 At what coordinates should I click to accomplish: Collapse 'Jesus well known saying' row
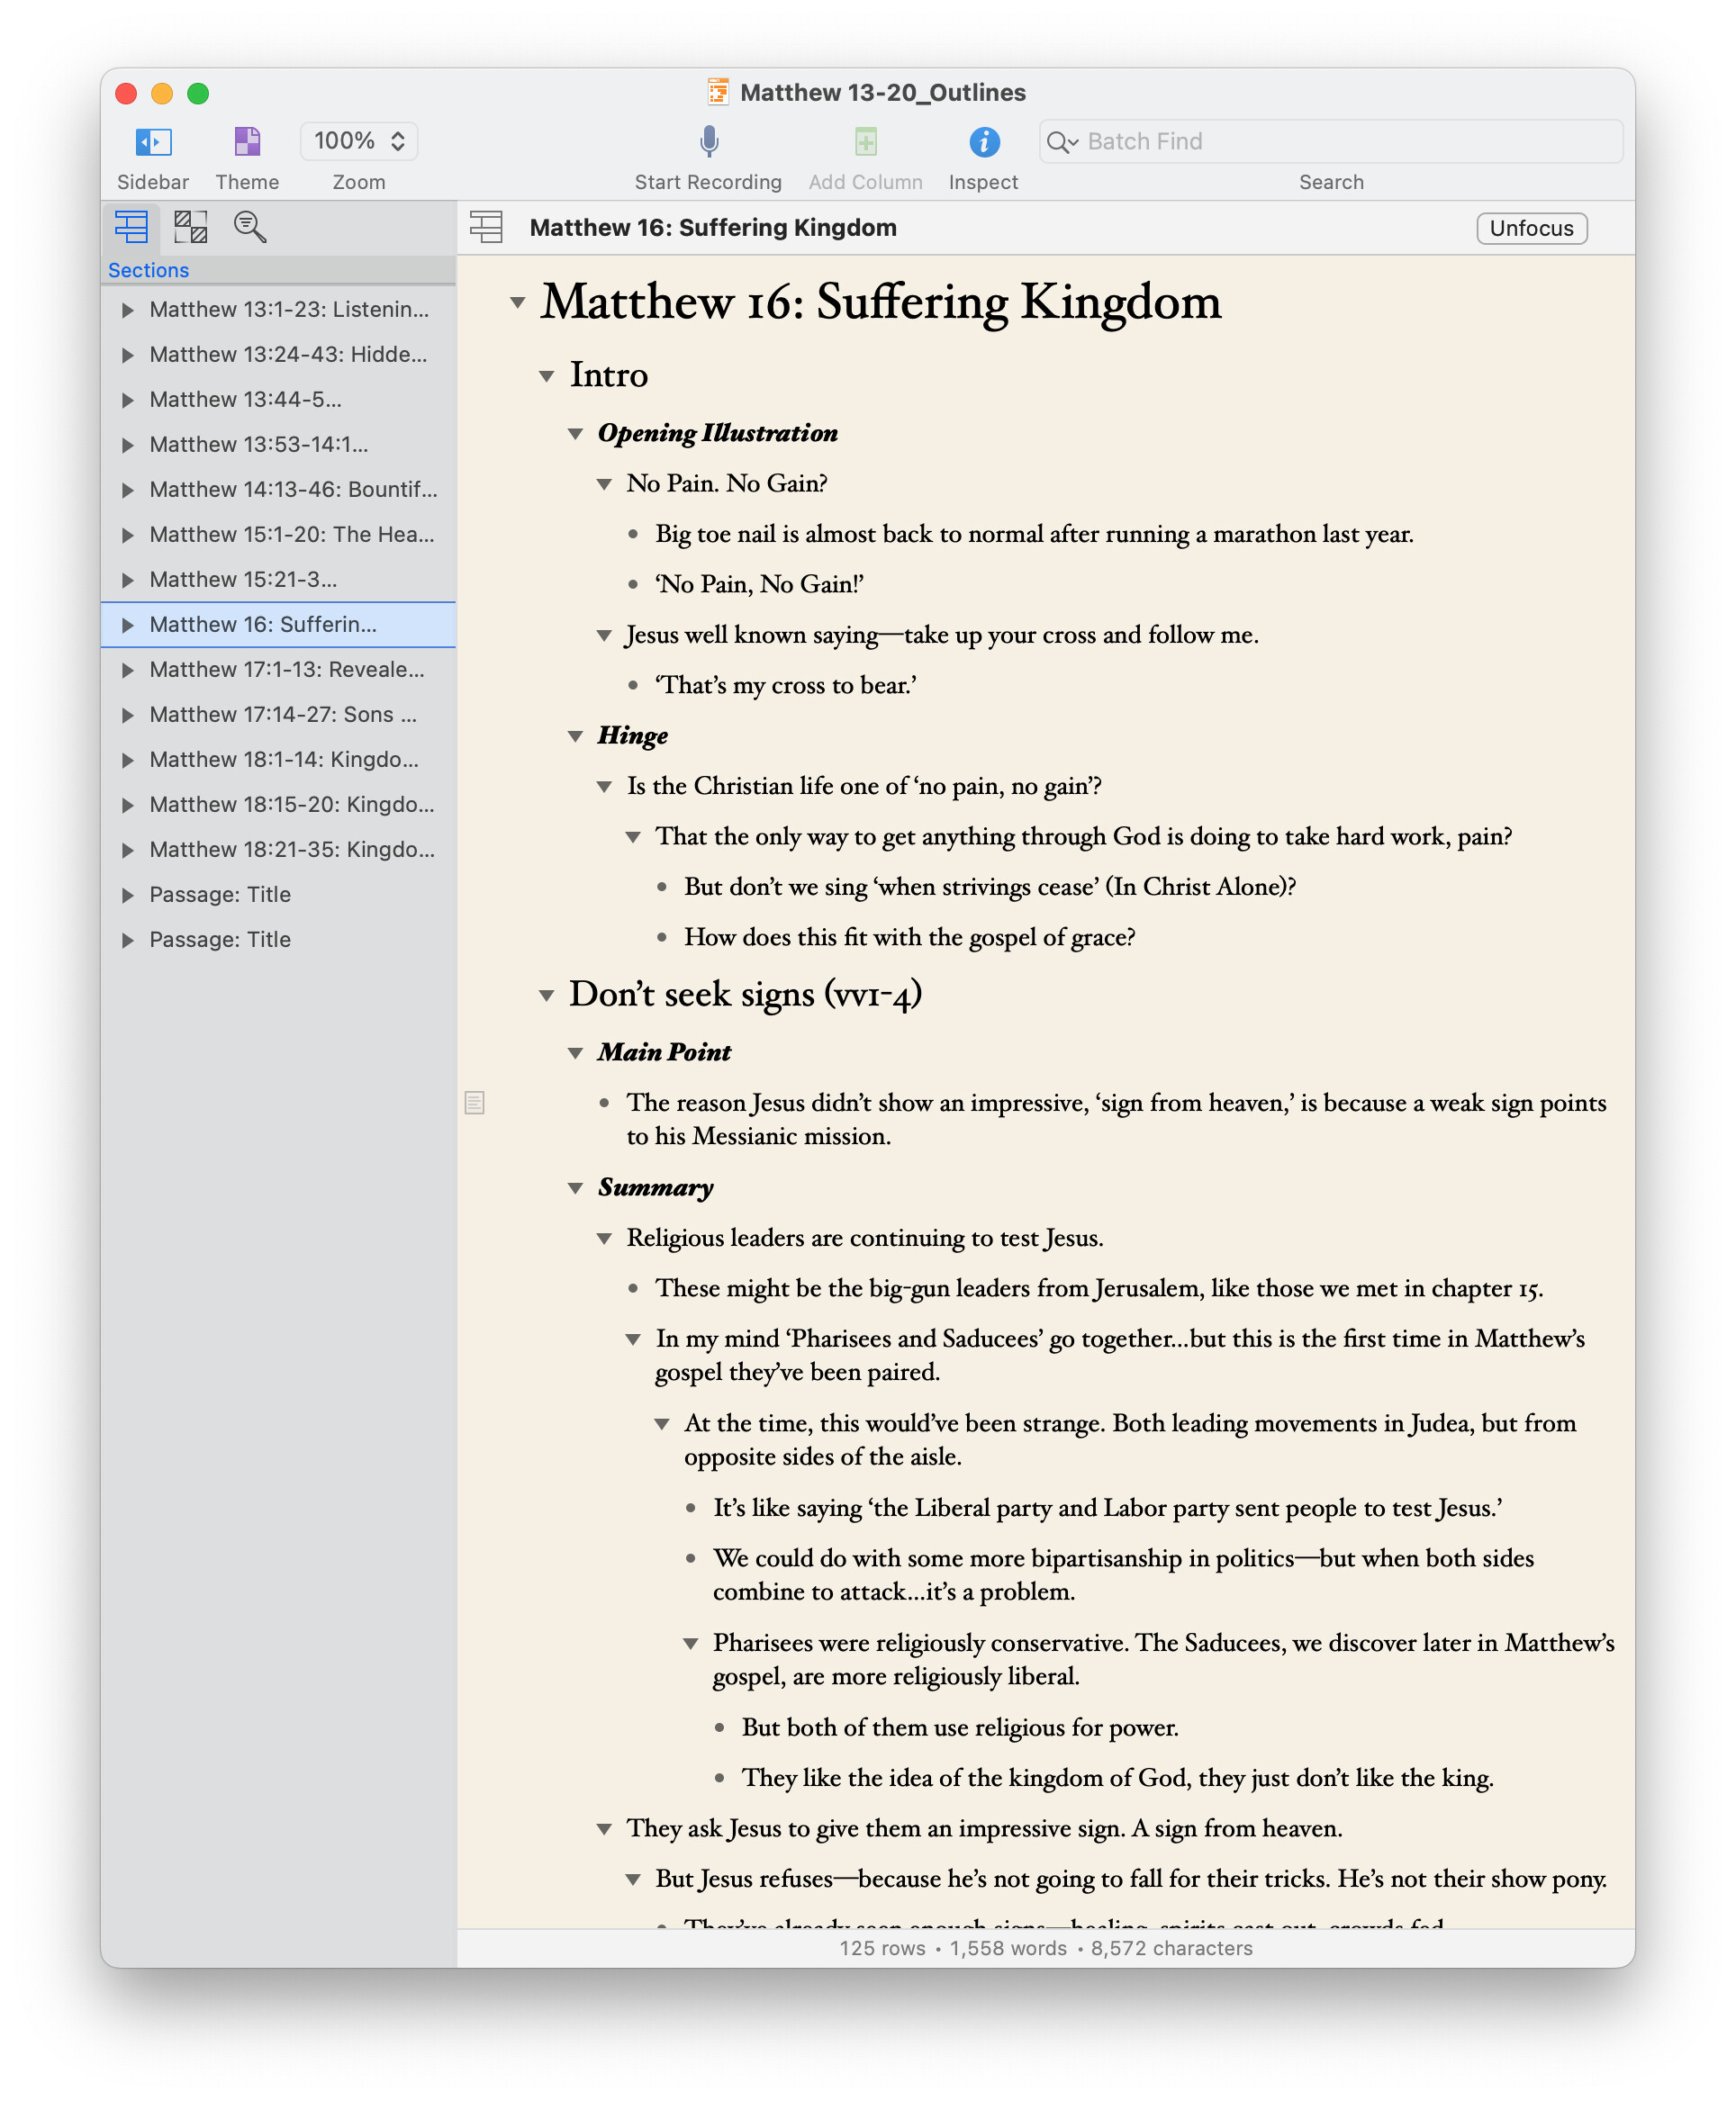[604, 635]
